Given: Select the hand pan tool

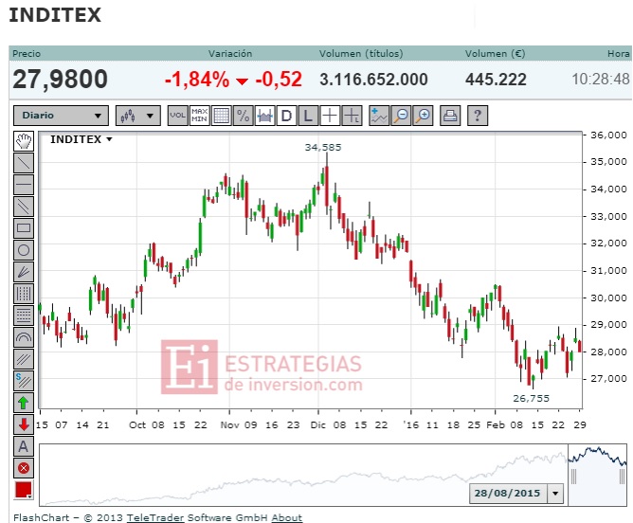Looking at the screenshot, I should pos(24,141).
